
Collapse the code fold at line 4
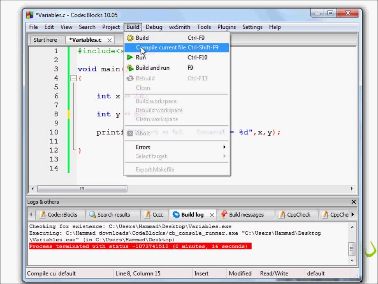click(x=74, y=78)
